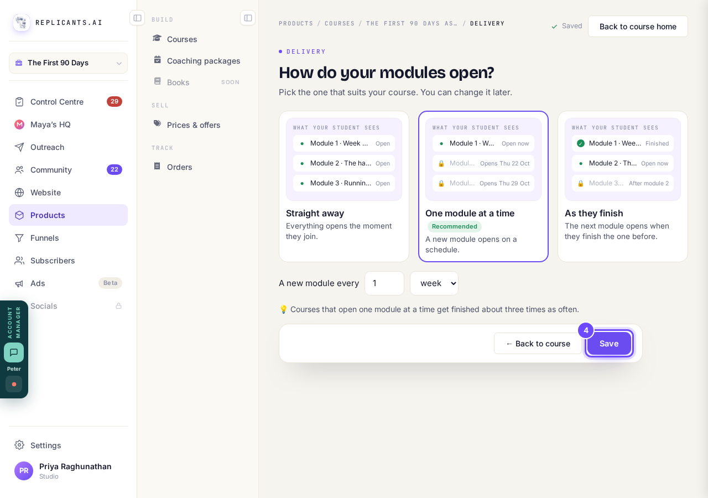The width and height of the screenshot is (708, 498).
Task: Expand The First 90 Days workspace dropdown
Action: tap(68, 63)
